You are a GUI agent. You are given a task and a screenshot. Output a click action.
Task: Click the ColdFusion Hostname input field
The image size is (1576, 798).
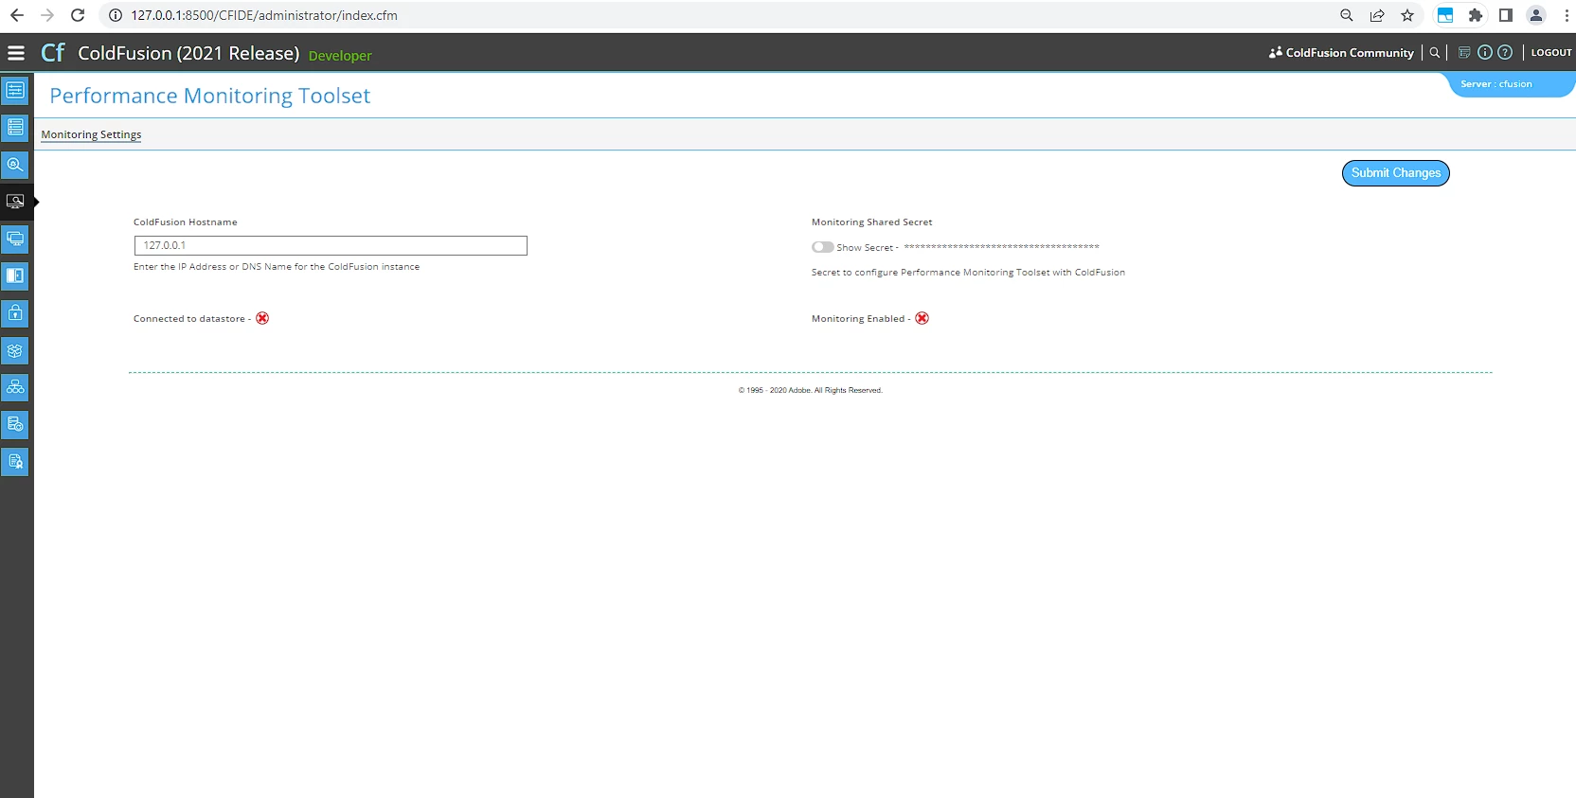[x=331, y=245]
